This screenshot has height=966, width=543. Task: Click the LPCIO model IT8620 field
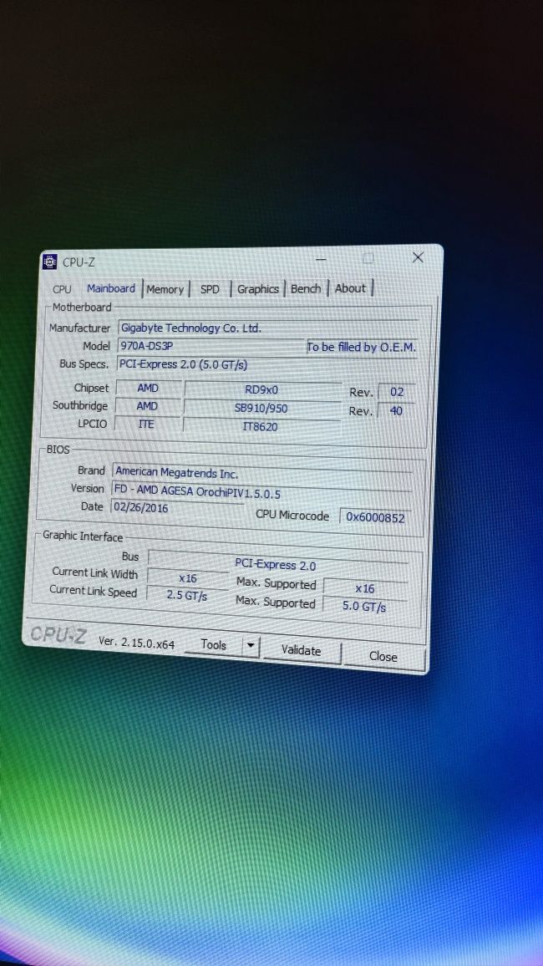coord(261,425)
